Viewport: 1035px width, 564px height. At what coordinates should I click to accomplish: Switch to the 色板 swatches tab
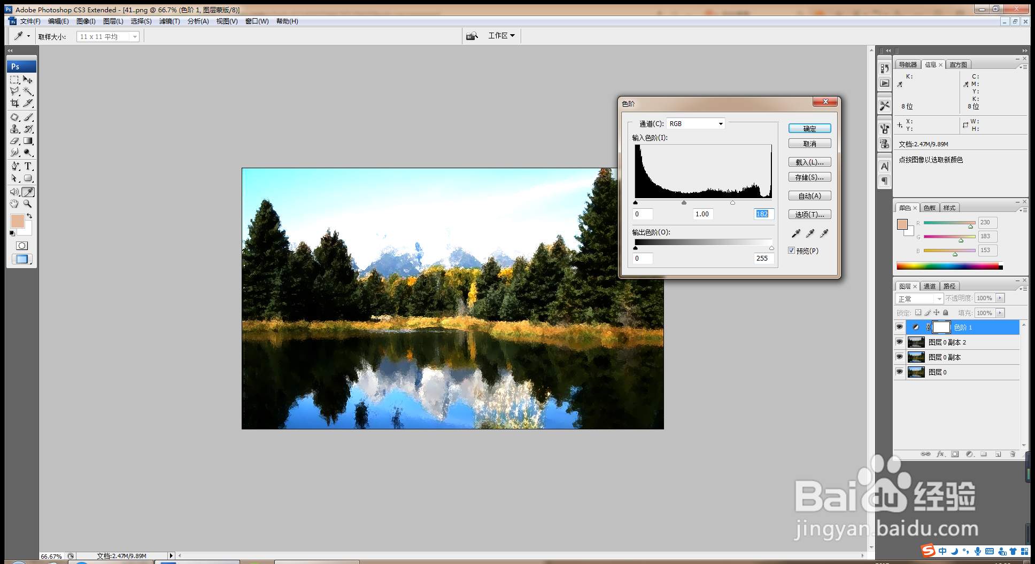click(930, 208)
